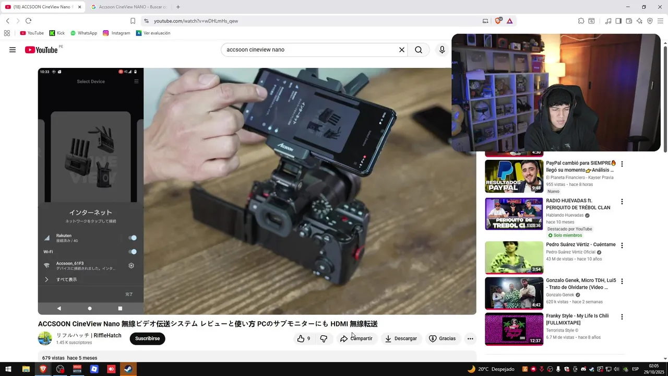Open the weather widget 20°C Despejado
Viewport: 668px width, 376px height.
click(x=491, y=369)
